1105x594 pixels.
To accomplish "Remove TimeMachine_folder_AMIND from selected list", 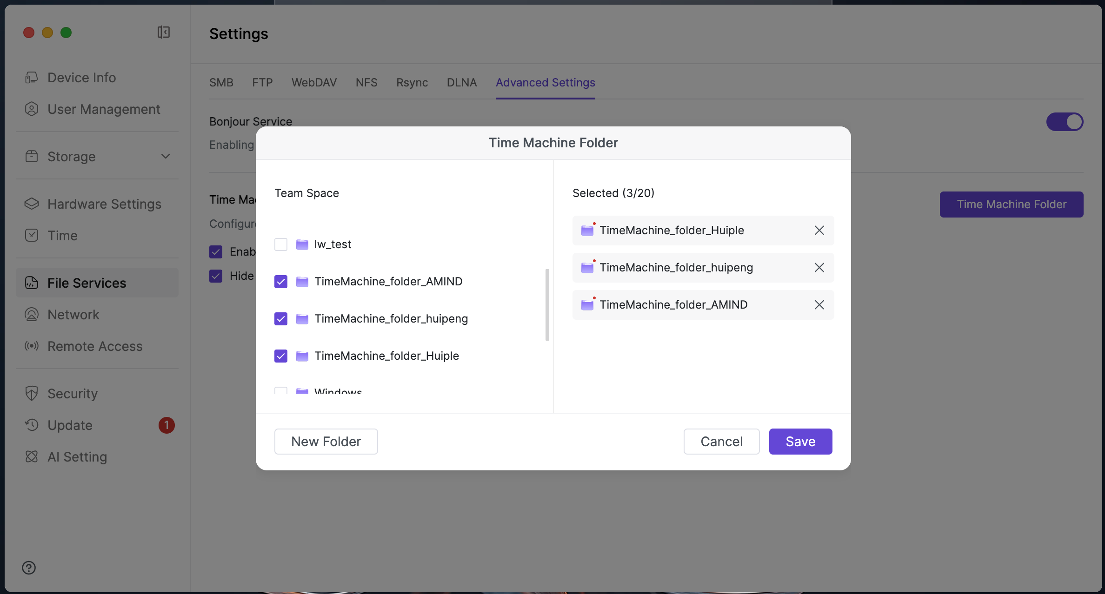I will click(819, 305).
